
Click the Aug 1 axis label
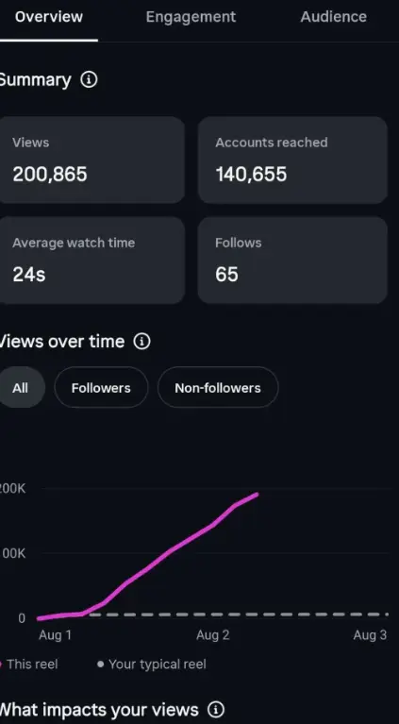pos(56,635)
